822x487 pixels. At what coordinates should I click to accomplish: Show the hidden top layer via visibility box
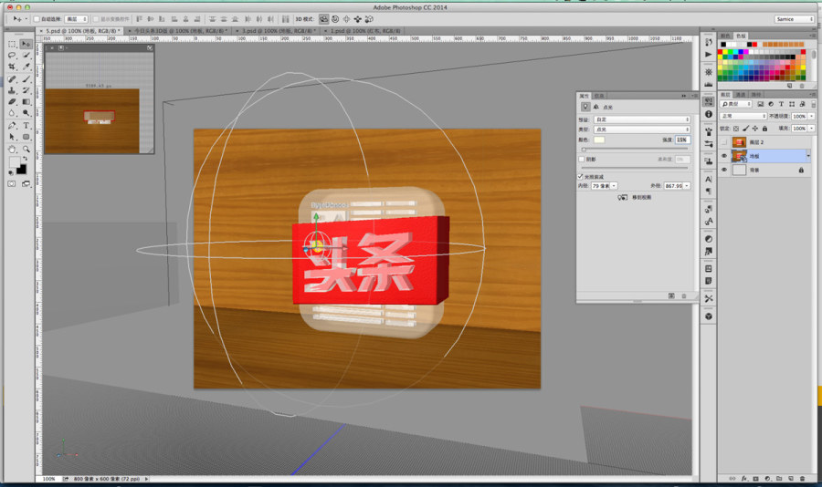coord(724,142)
